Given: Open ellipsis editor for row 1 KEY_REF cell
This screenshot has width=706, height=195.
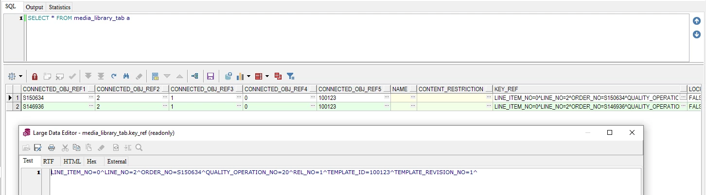Looking at the screenshot, I should (x=683, y=97).
